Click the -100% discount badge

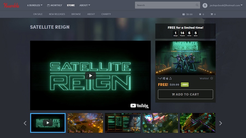click(x=185, y=85)
